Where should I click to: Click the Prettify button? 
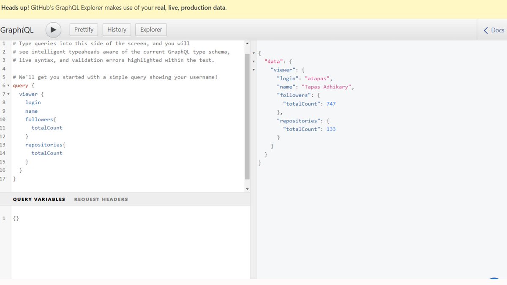(x=83, y=30)
